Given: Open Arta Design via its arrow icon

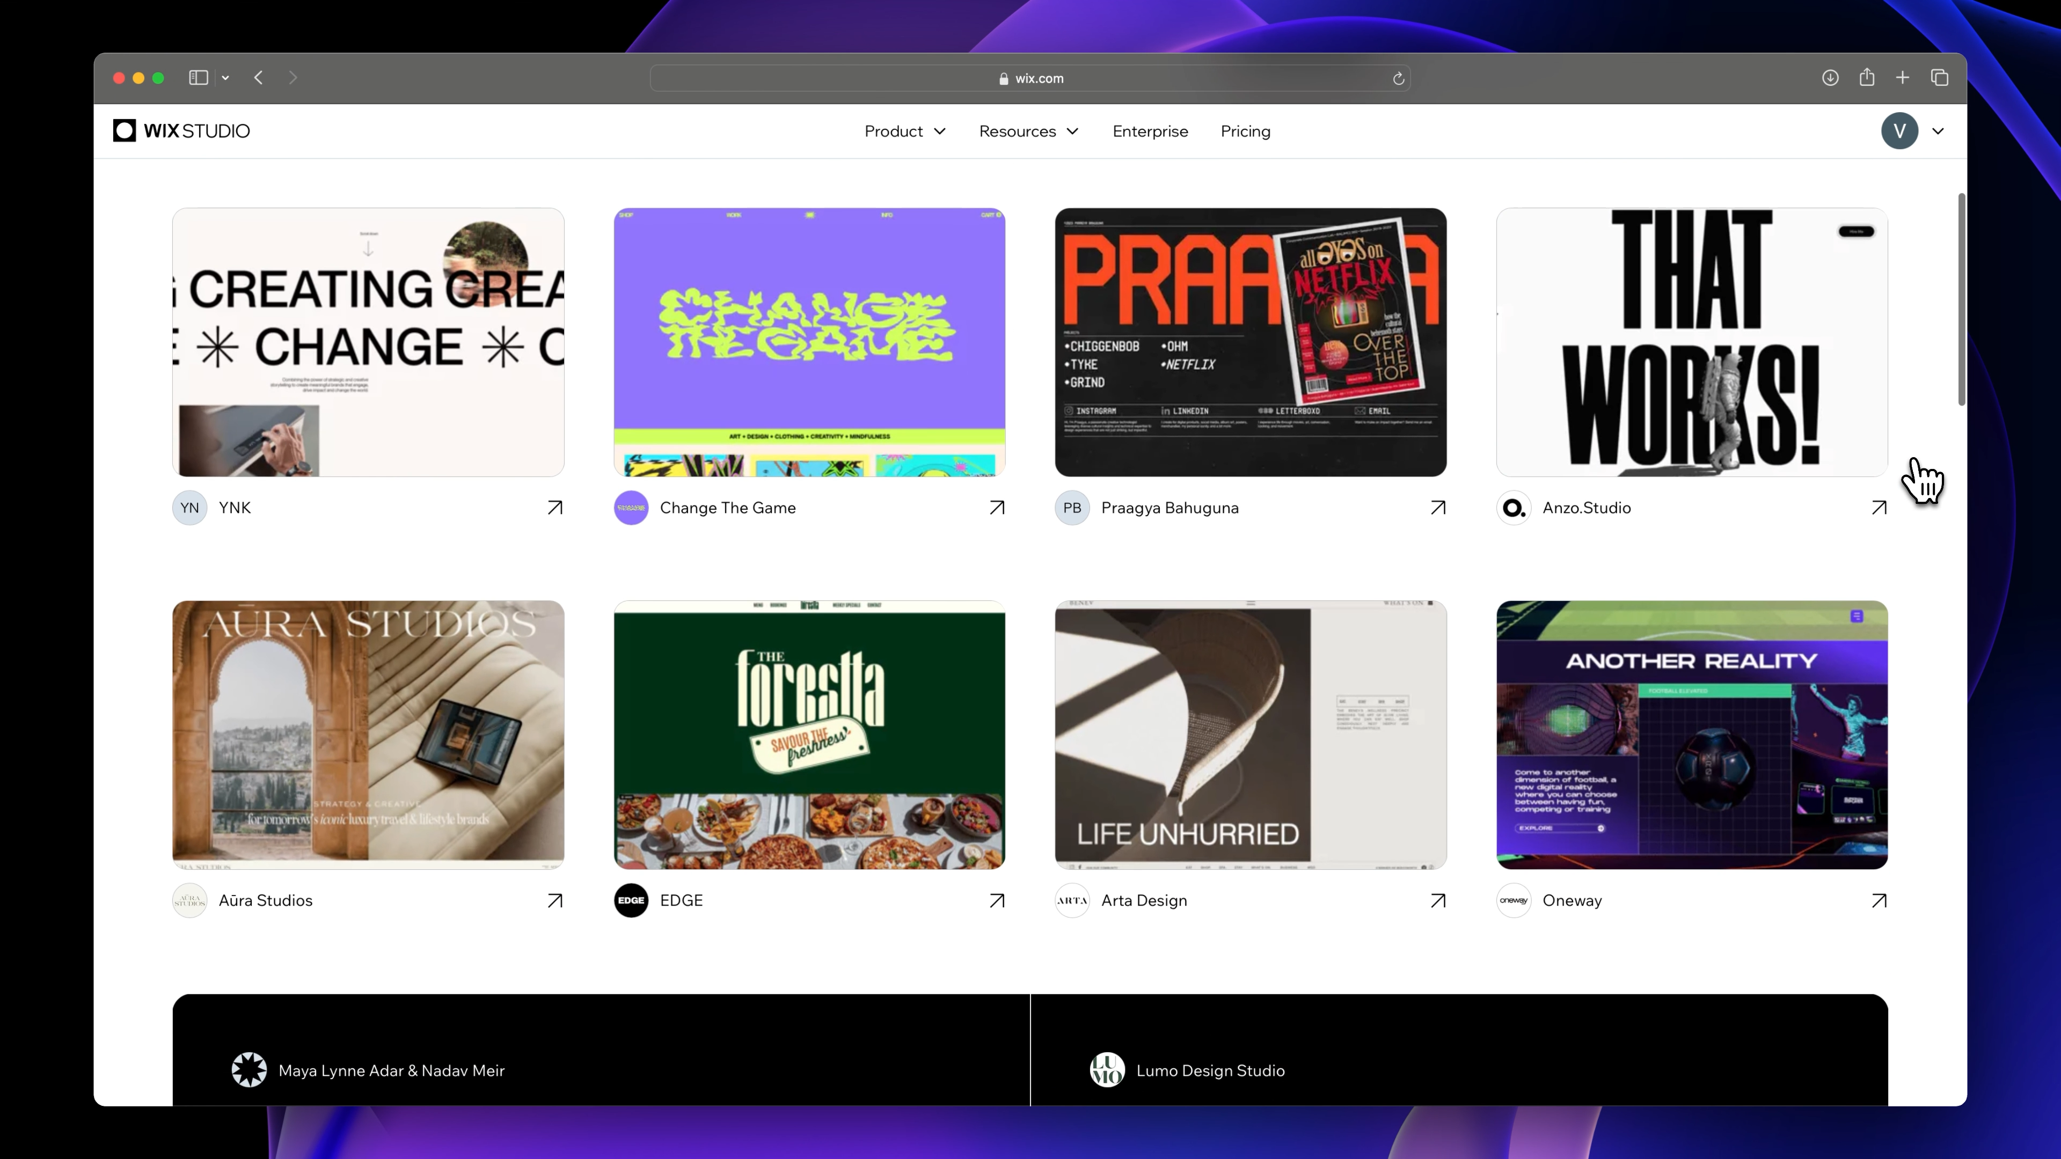Looking at the screenshot, I should (1438, 900).
